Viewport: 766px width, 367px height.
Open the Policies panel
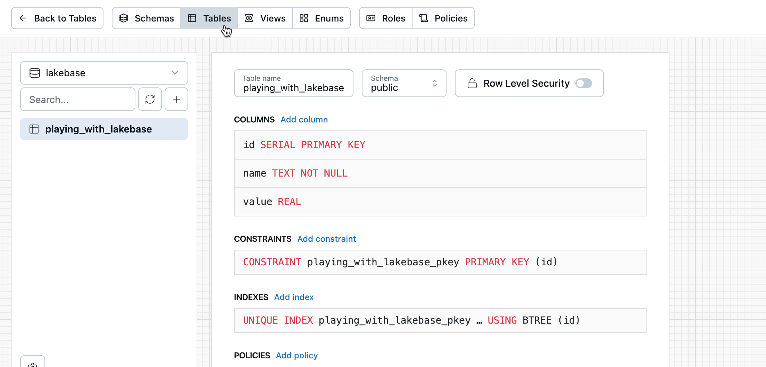443,18
